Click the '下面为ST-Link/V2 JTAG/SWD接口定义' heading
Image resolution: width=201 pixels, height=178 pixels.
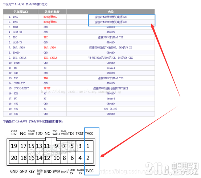tap(26, 4)
